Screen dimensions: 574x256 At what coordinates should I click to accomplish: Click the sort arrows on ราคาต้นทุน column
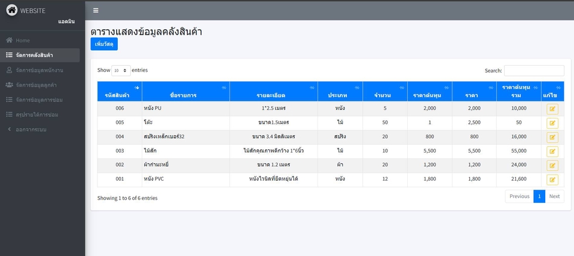coord(447,87)
